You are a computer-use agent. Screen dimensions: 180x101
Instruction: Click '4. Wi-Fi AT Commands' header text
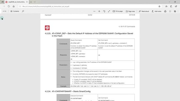point(127,27)
